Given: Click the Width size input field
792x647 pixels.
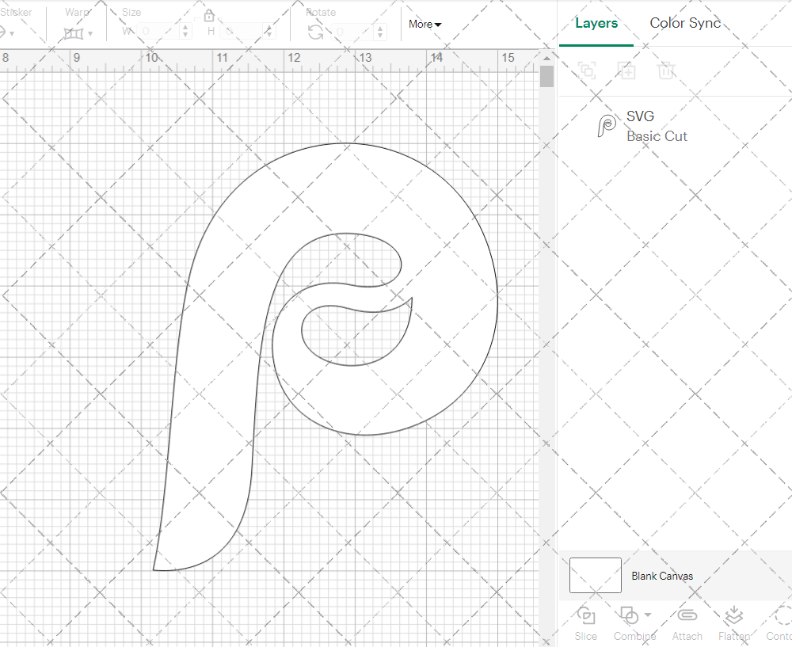Looking at the screenshot, I should tap(158, 32).
